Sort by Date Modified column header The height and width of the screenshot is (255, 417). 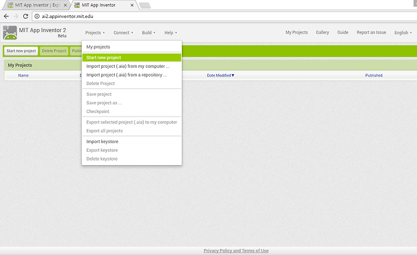(x=221, y=75)
